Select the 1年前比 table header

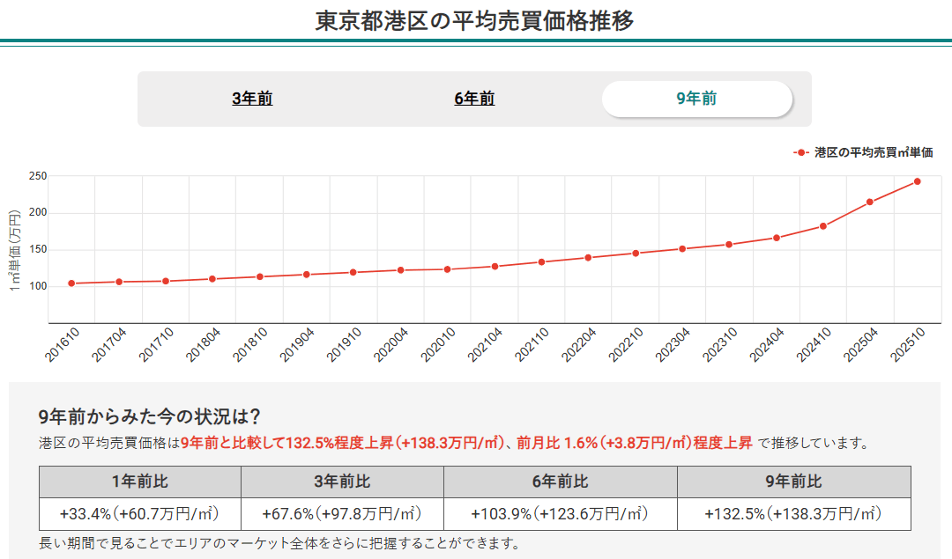(138, 480)
